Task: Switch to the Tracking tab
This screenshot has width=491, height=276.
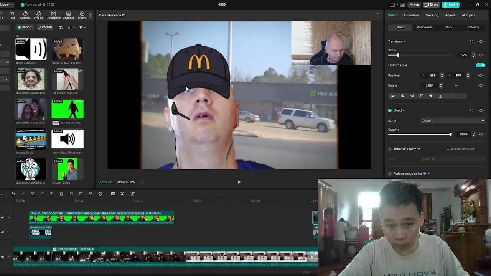Action: (432, 15)
